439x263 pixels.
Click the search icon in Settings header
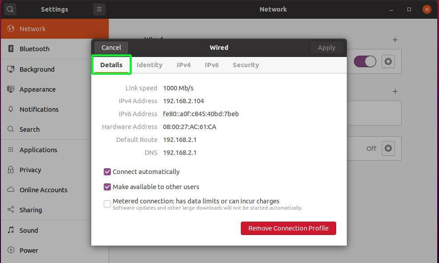click(x=10, y=9)
